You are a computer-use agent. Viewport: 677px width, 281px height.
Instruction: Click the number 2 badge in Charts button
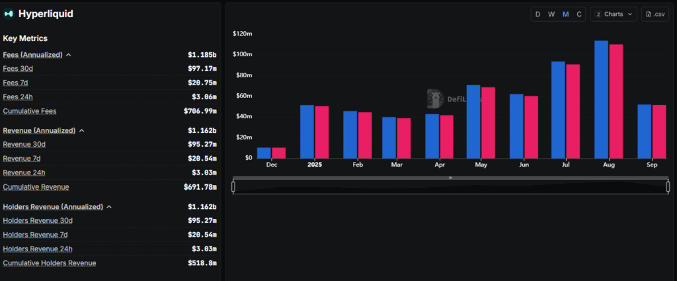598,15
